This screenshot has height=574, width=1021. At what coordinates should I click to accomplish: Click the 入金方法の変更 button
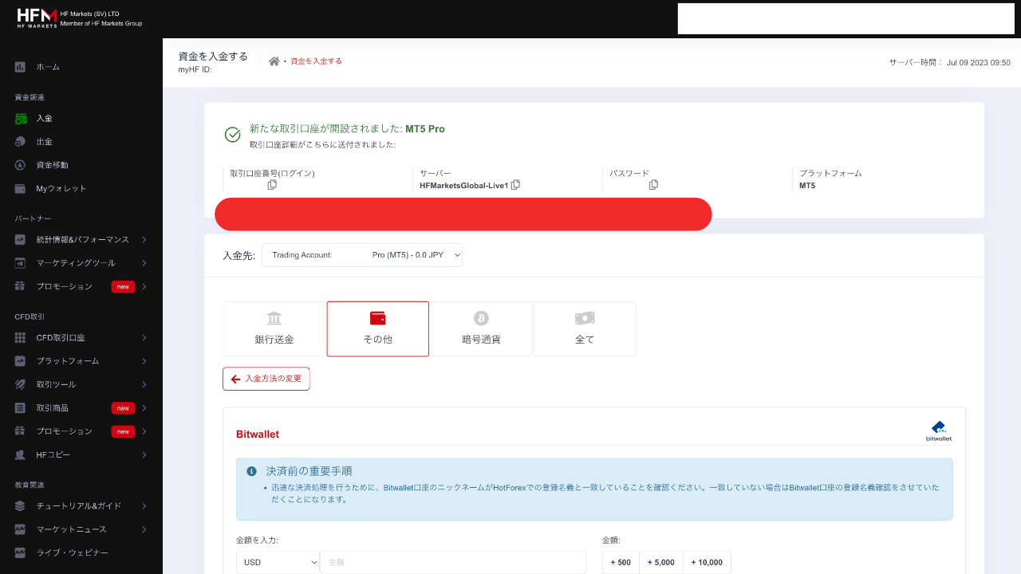[x=266, y=379]
